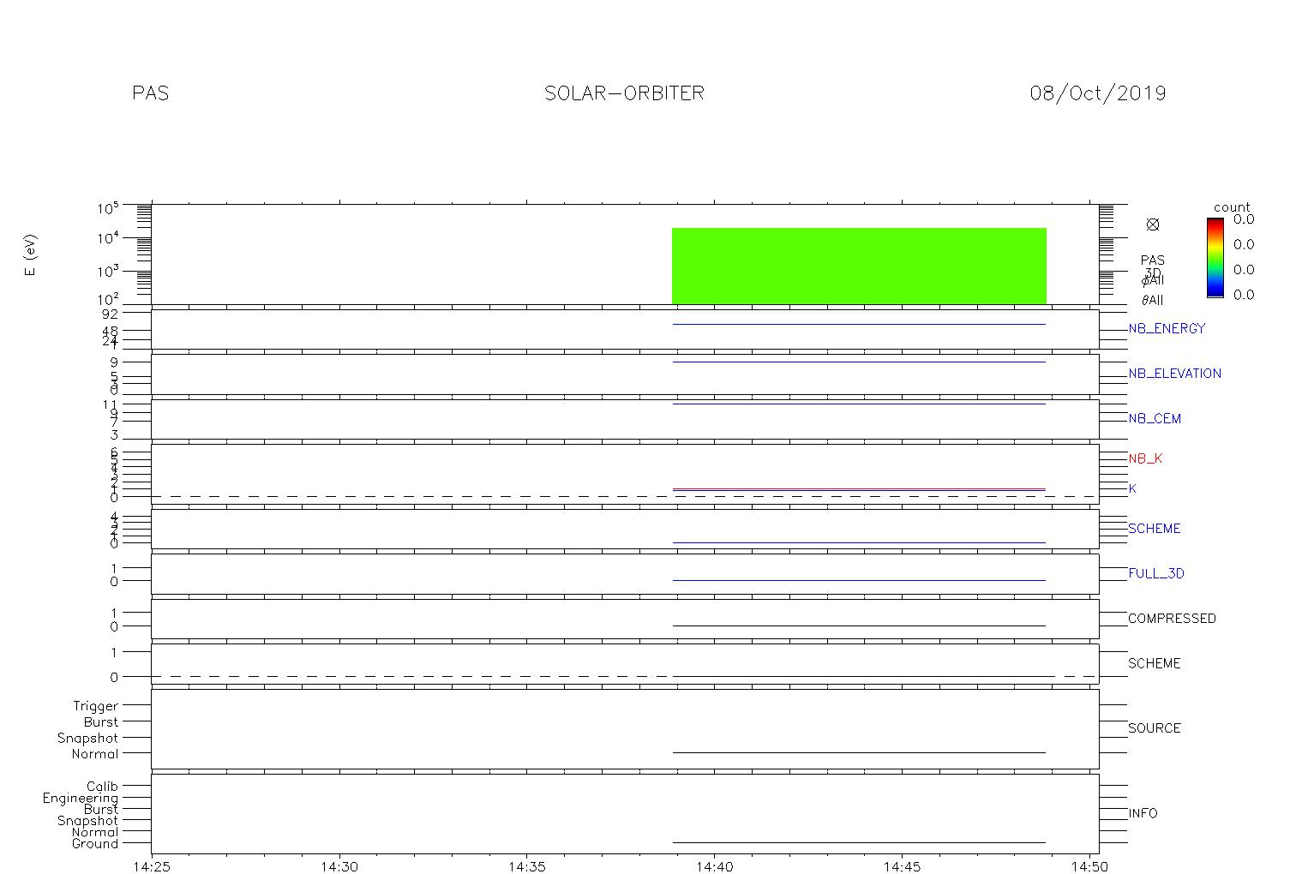Click the Calib axis label
1296x874 pixels.
click(x=102, y=786)
